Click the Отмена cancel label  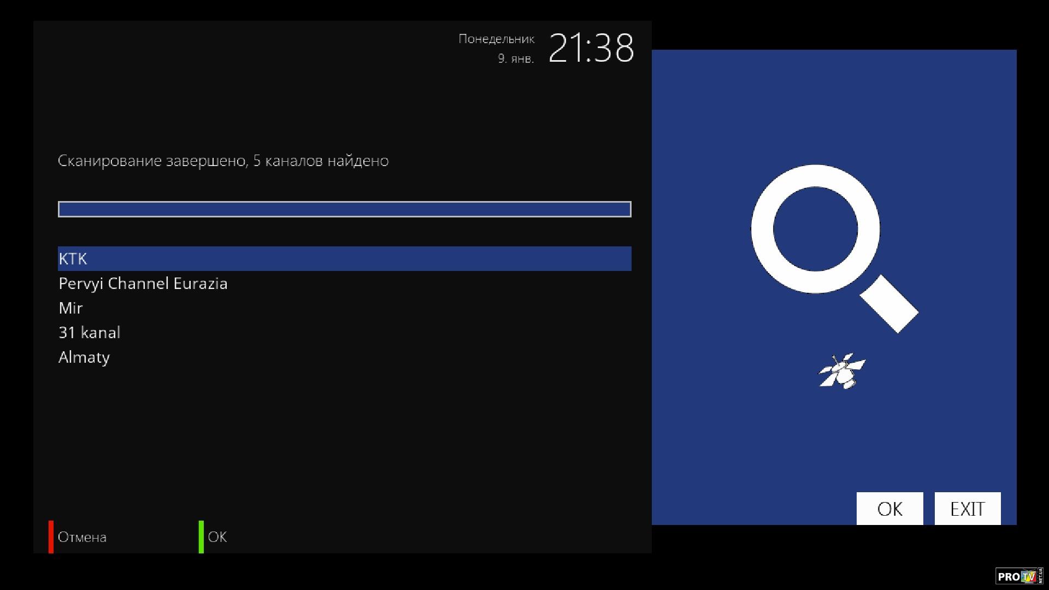pos(82,537)
